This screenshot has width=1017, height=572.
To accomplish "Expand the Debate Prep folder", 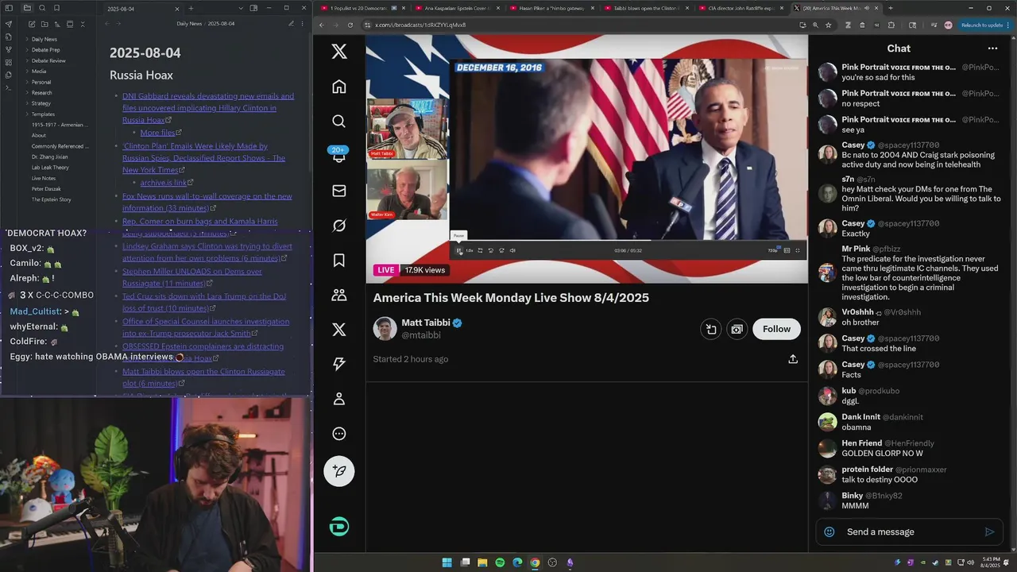I will (44, 50).
